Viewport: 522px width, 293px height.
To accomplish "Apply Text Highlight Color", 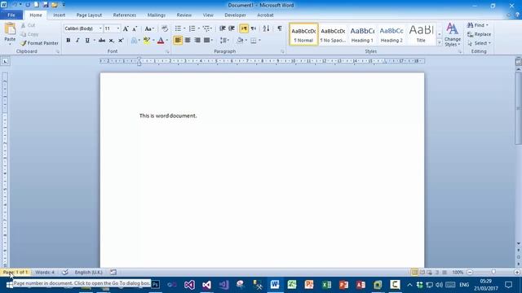I will [x=147, y=41].
